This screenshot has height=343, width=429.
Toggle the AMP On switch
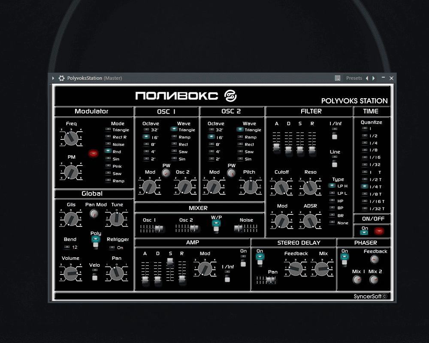243,262
